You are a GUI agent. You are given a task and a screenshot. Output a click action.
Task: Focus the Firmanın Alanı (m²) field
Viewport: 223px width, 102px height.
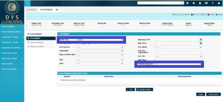click(x=179, y=64)
